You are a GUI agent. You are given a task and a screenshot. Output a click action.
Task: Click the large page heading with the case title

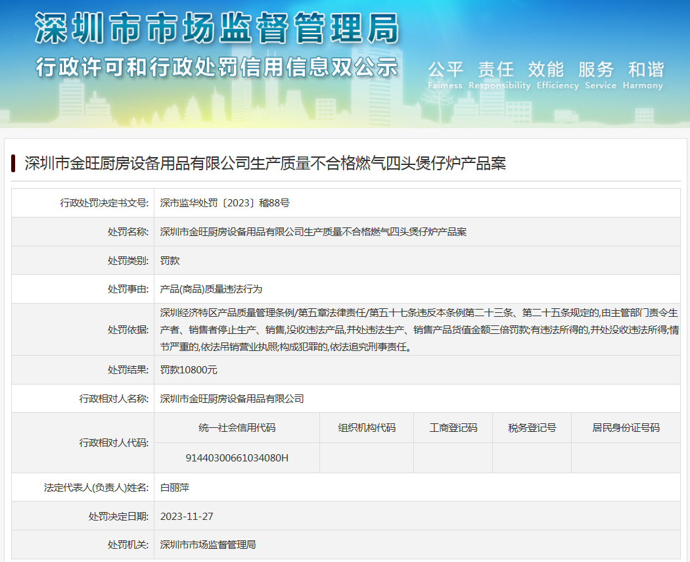click(265, 163)
